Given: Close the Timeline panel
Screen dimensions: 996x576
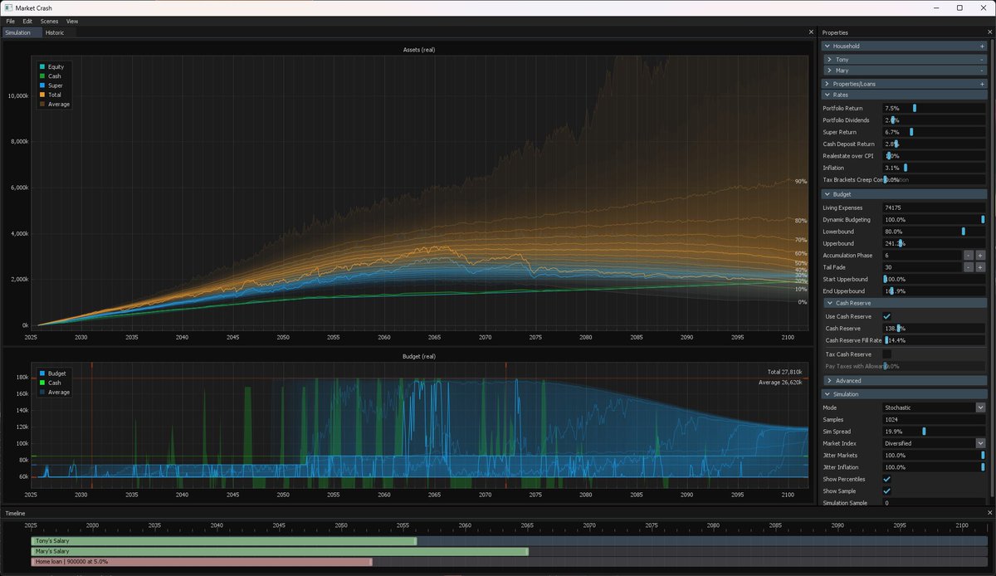Looking at the screenshot, I should click(x=989, y=513).
